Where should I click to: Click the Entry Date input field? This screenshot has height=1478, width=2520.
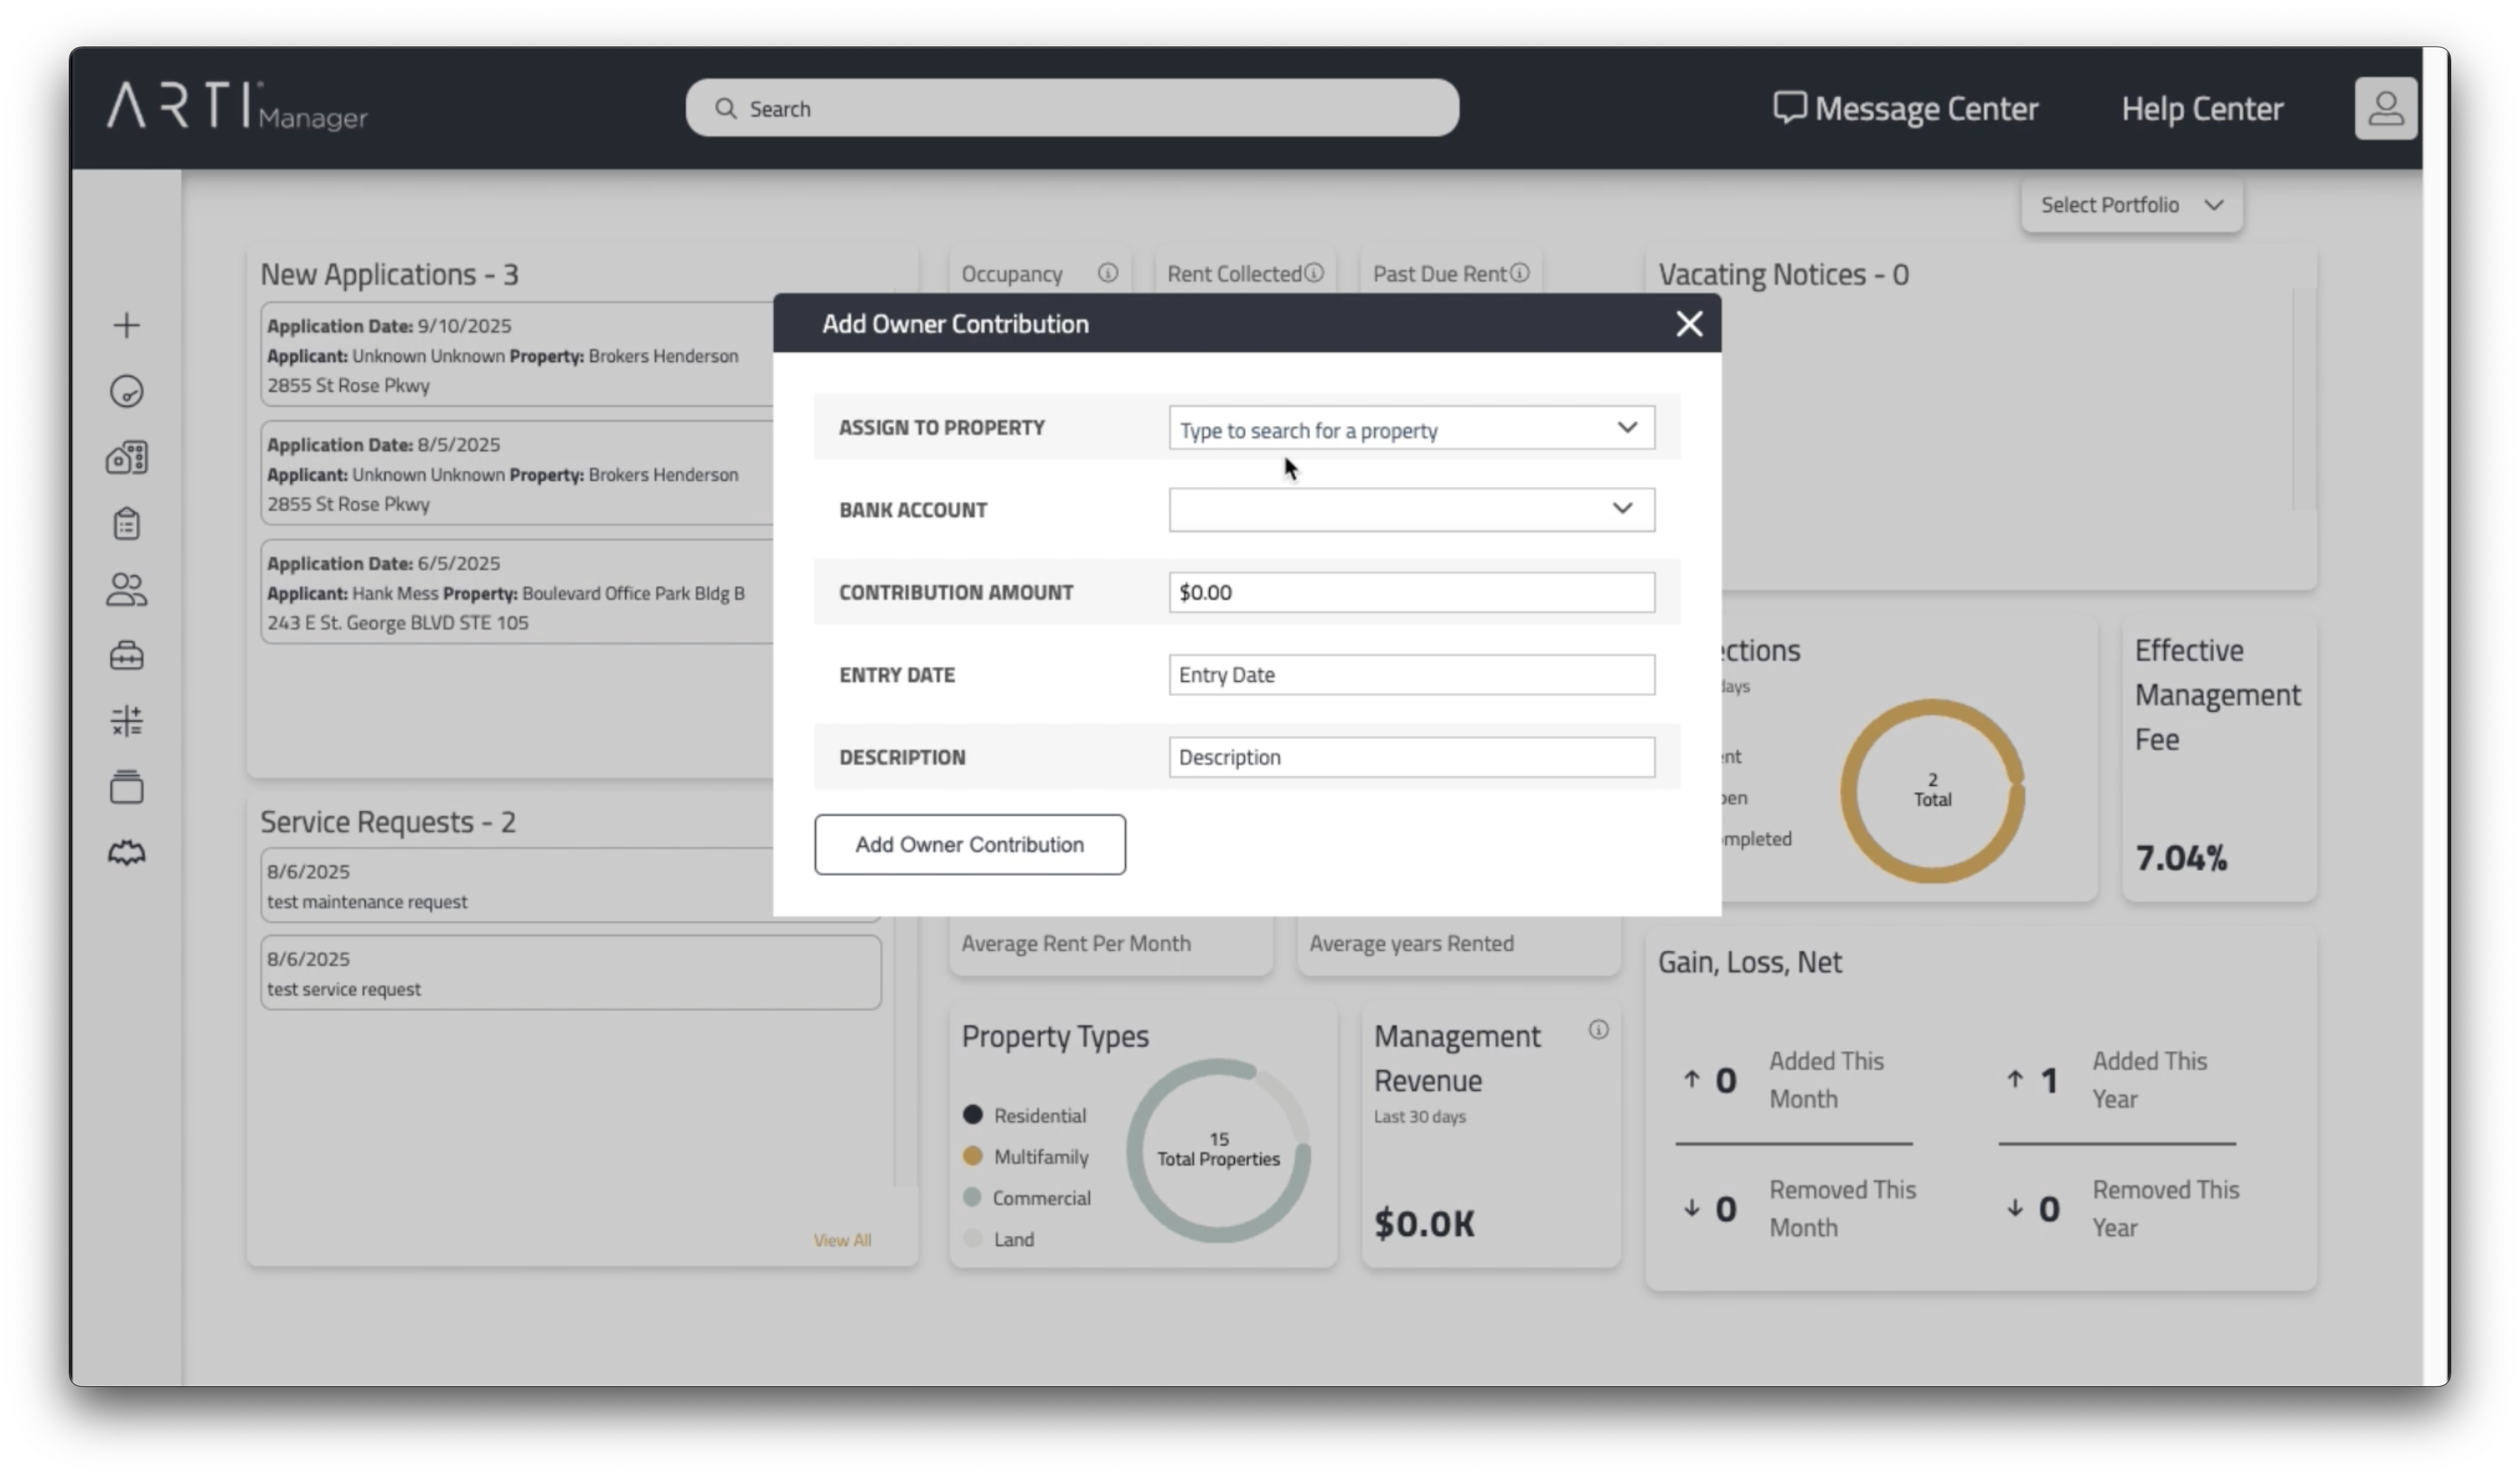tap(1410, 675)
